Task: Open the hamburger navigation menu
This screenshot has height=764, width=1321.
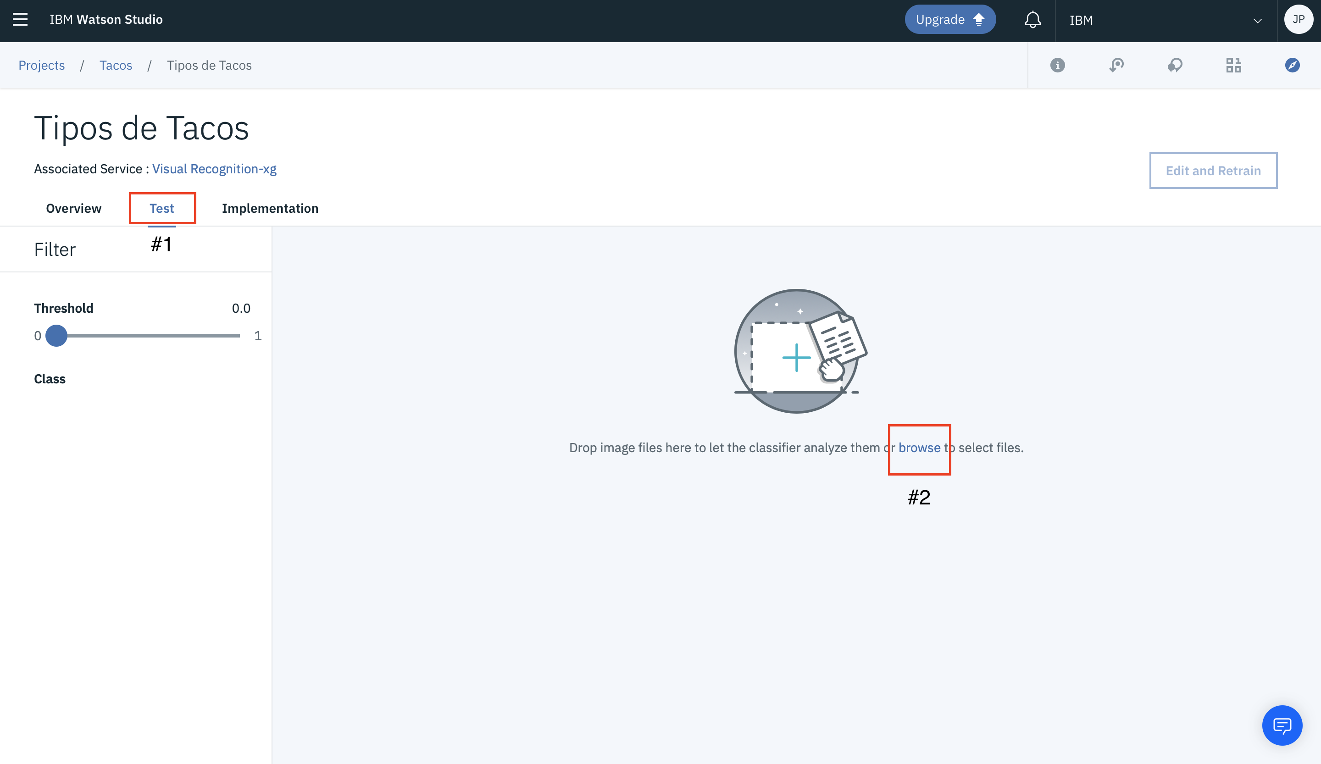Action: coord(20,19)
